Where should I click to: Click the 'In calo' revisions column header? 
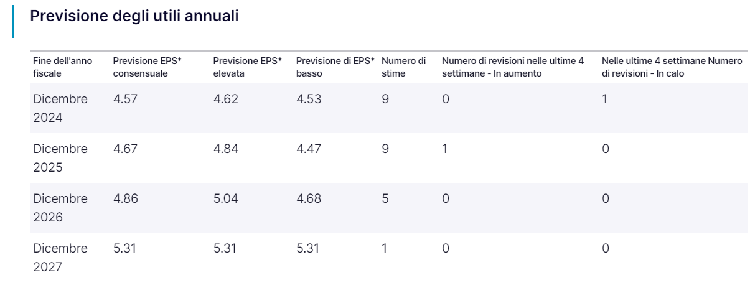pyautogui.click(x=672, y=67)
